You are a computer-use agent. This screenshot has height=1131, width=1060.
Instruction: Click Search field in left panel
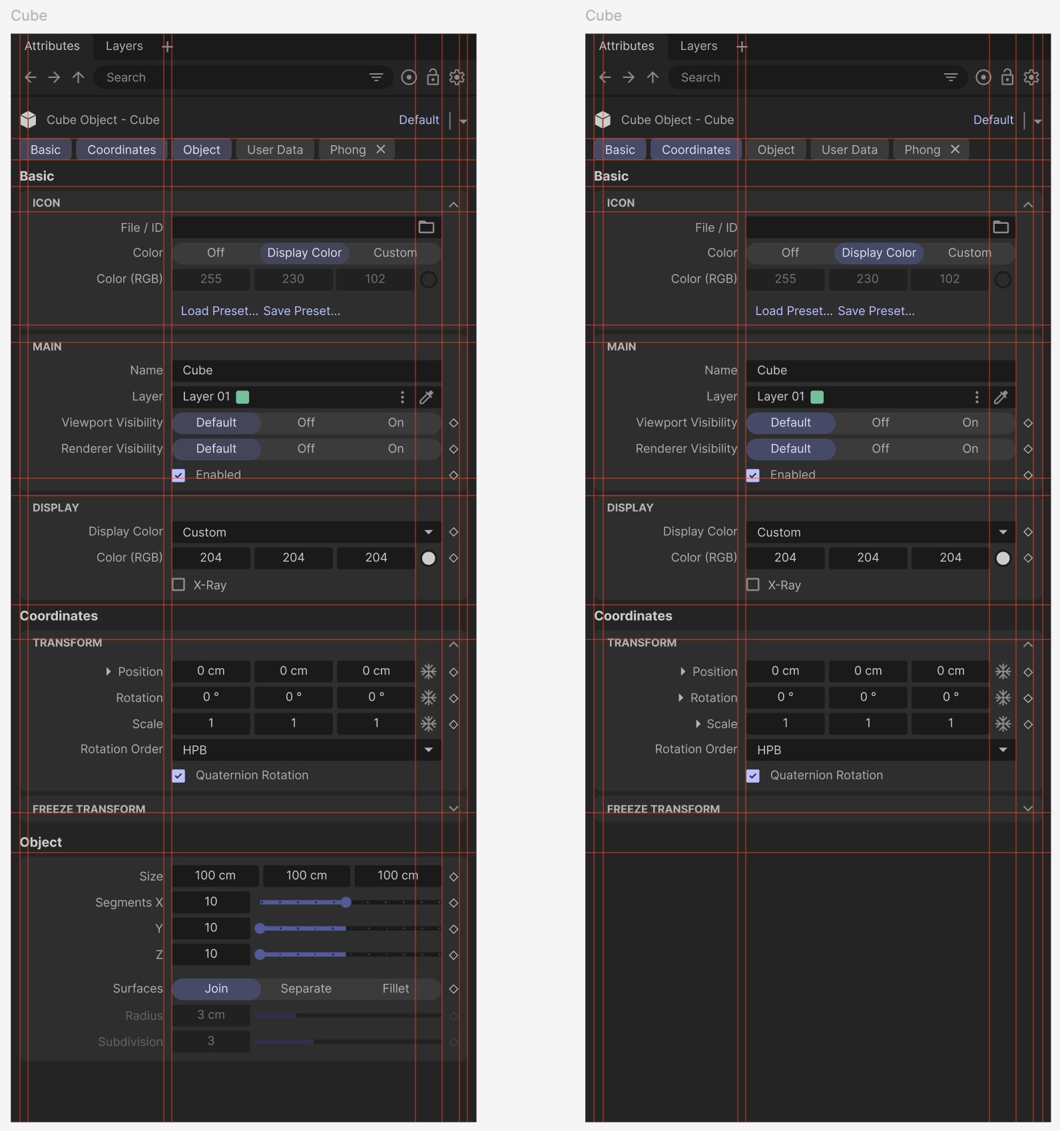click(243, 77)
